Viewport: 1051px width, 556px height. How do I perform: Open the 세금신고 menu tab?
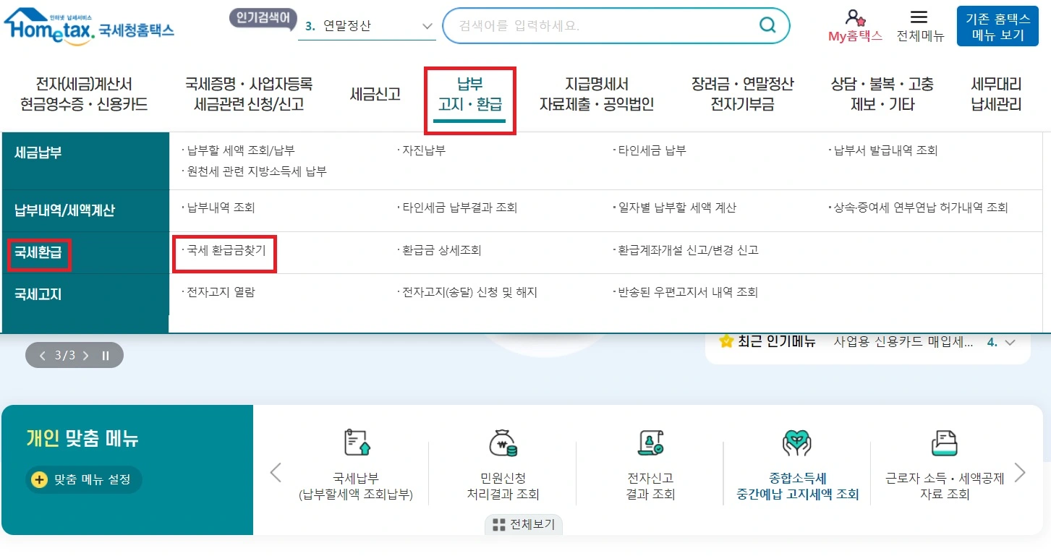coord(374,93)
